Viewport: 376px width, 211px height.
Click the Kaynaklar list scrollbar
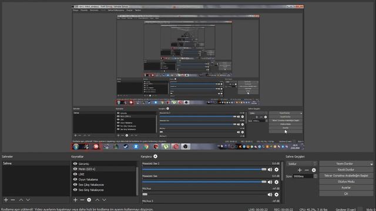point(137,181)
